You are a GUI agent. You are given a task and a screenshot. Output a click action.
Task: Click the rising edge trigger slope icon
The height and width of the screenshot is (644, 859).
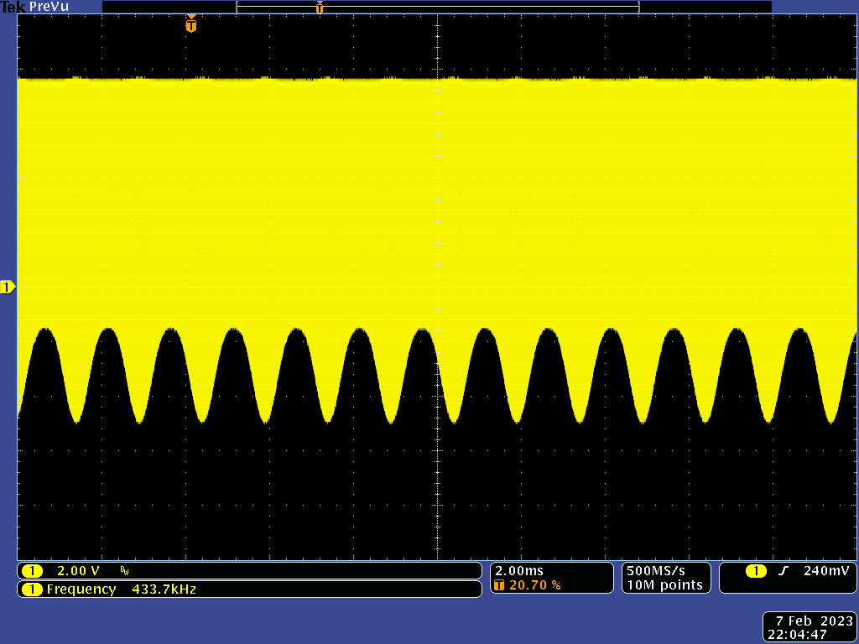pos(783,571)
